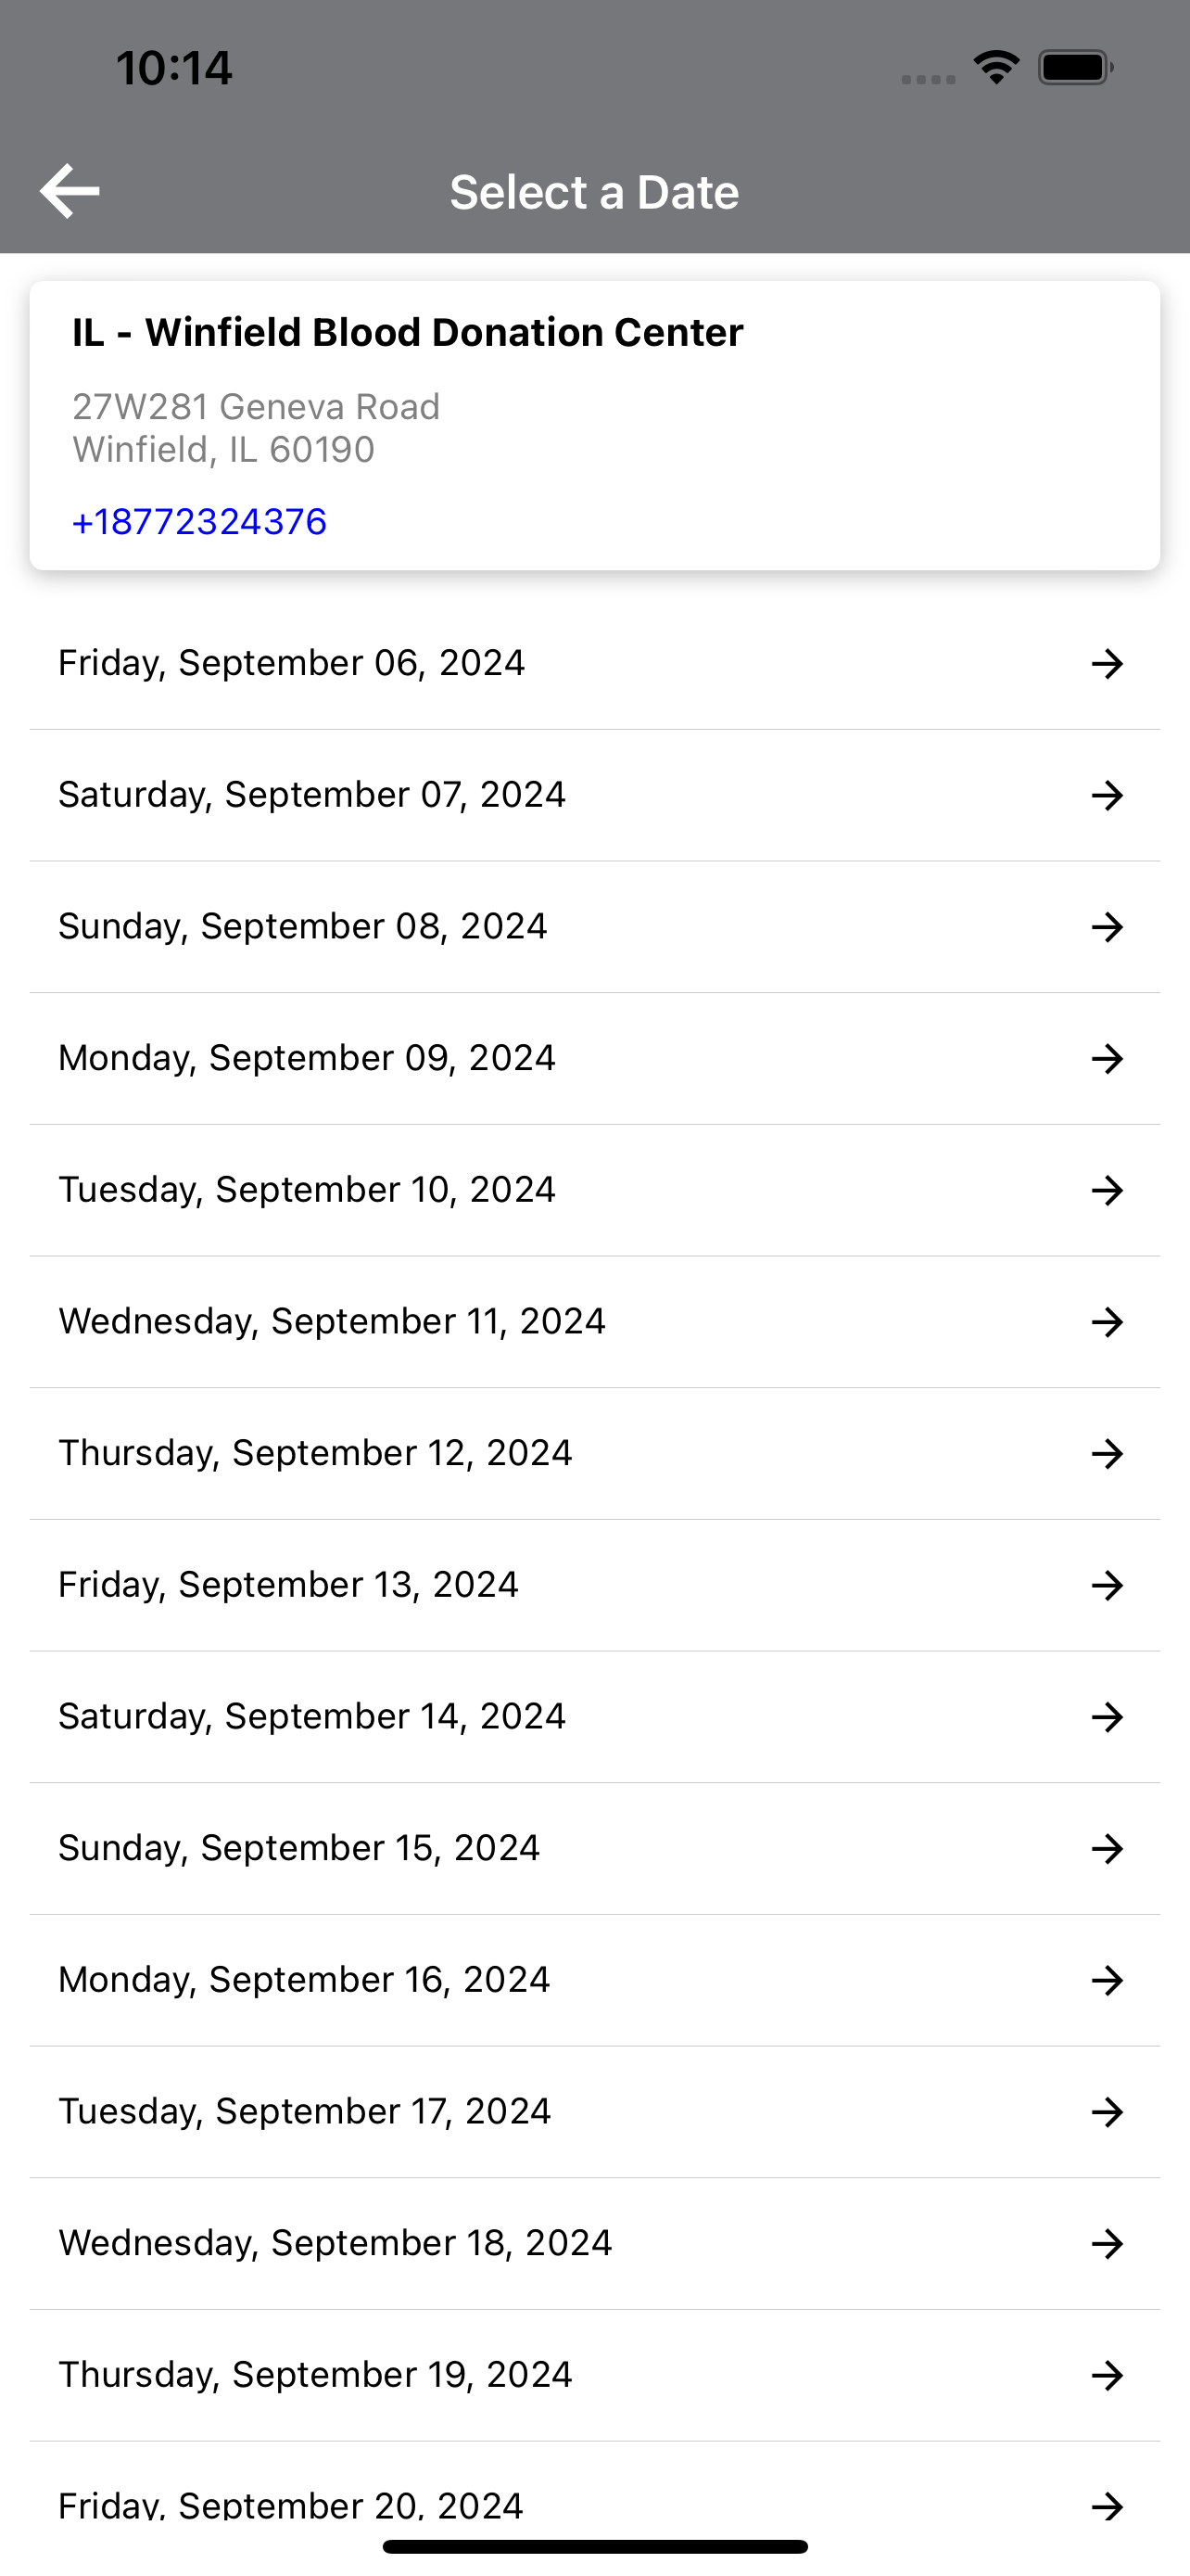This screenshot has width=1190, height=2576.
Task: Tap arrow icon for Tuesday, September 10
Action: (x=1108, y=1190)
